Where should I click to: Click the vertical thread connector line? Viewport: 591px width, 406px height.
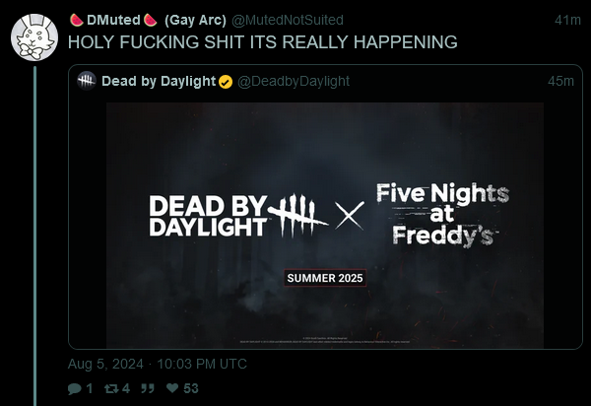coord(34,236)
